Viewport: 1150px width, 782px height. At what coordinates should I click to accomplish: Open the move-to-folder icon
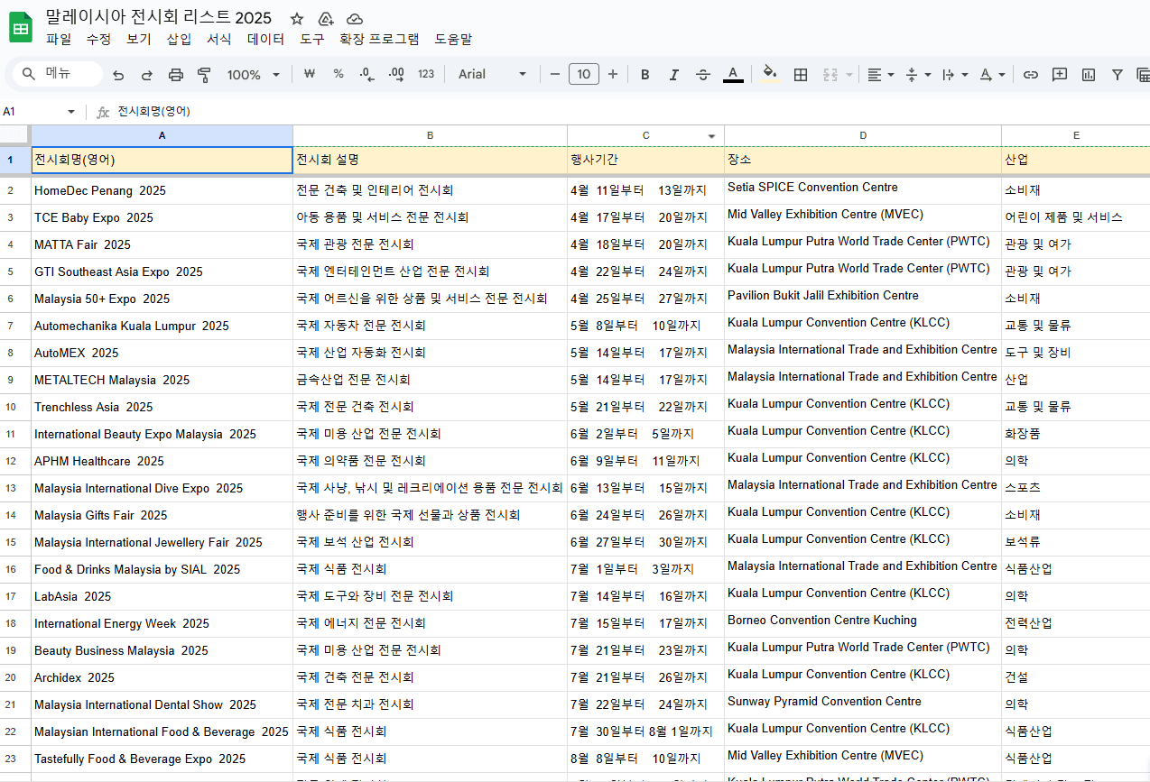click(326, 19)
